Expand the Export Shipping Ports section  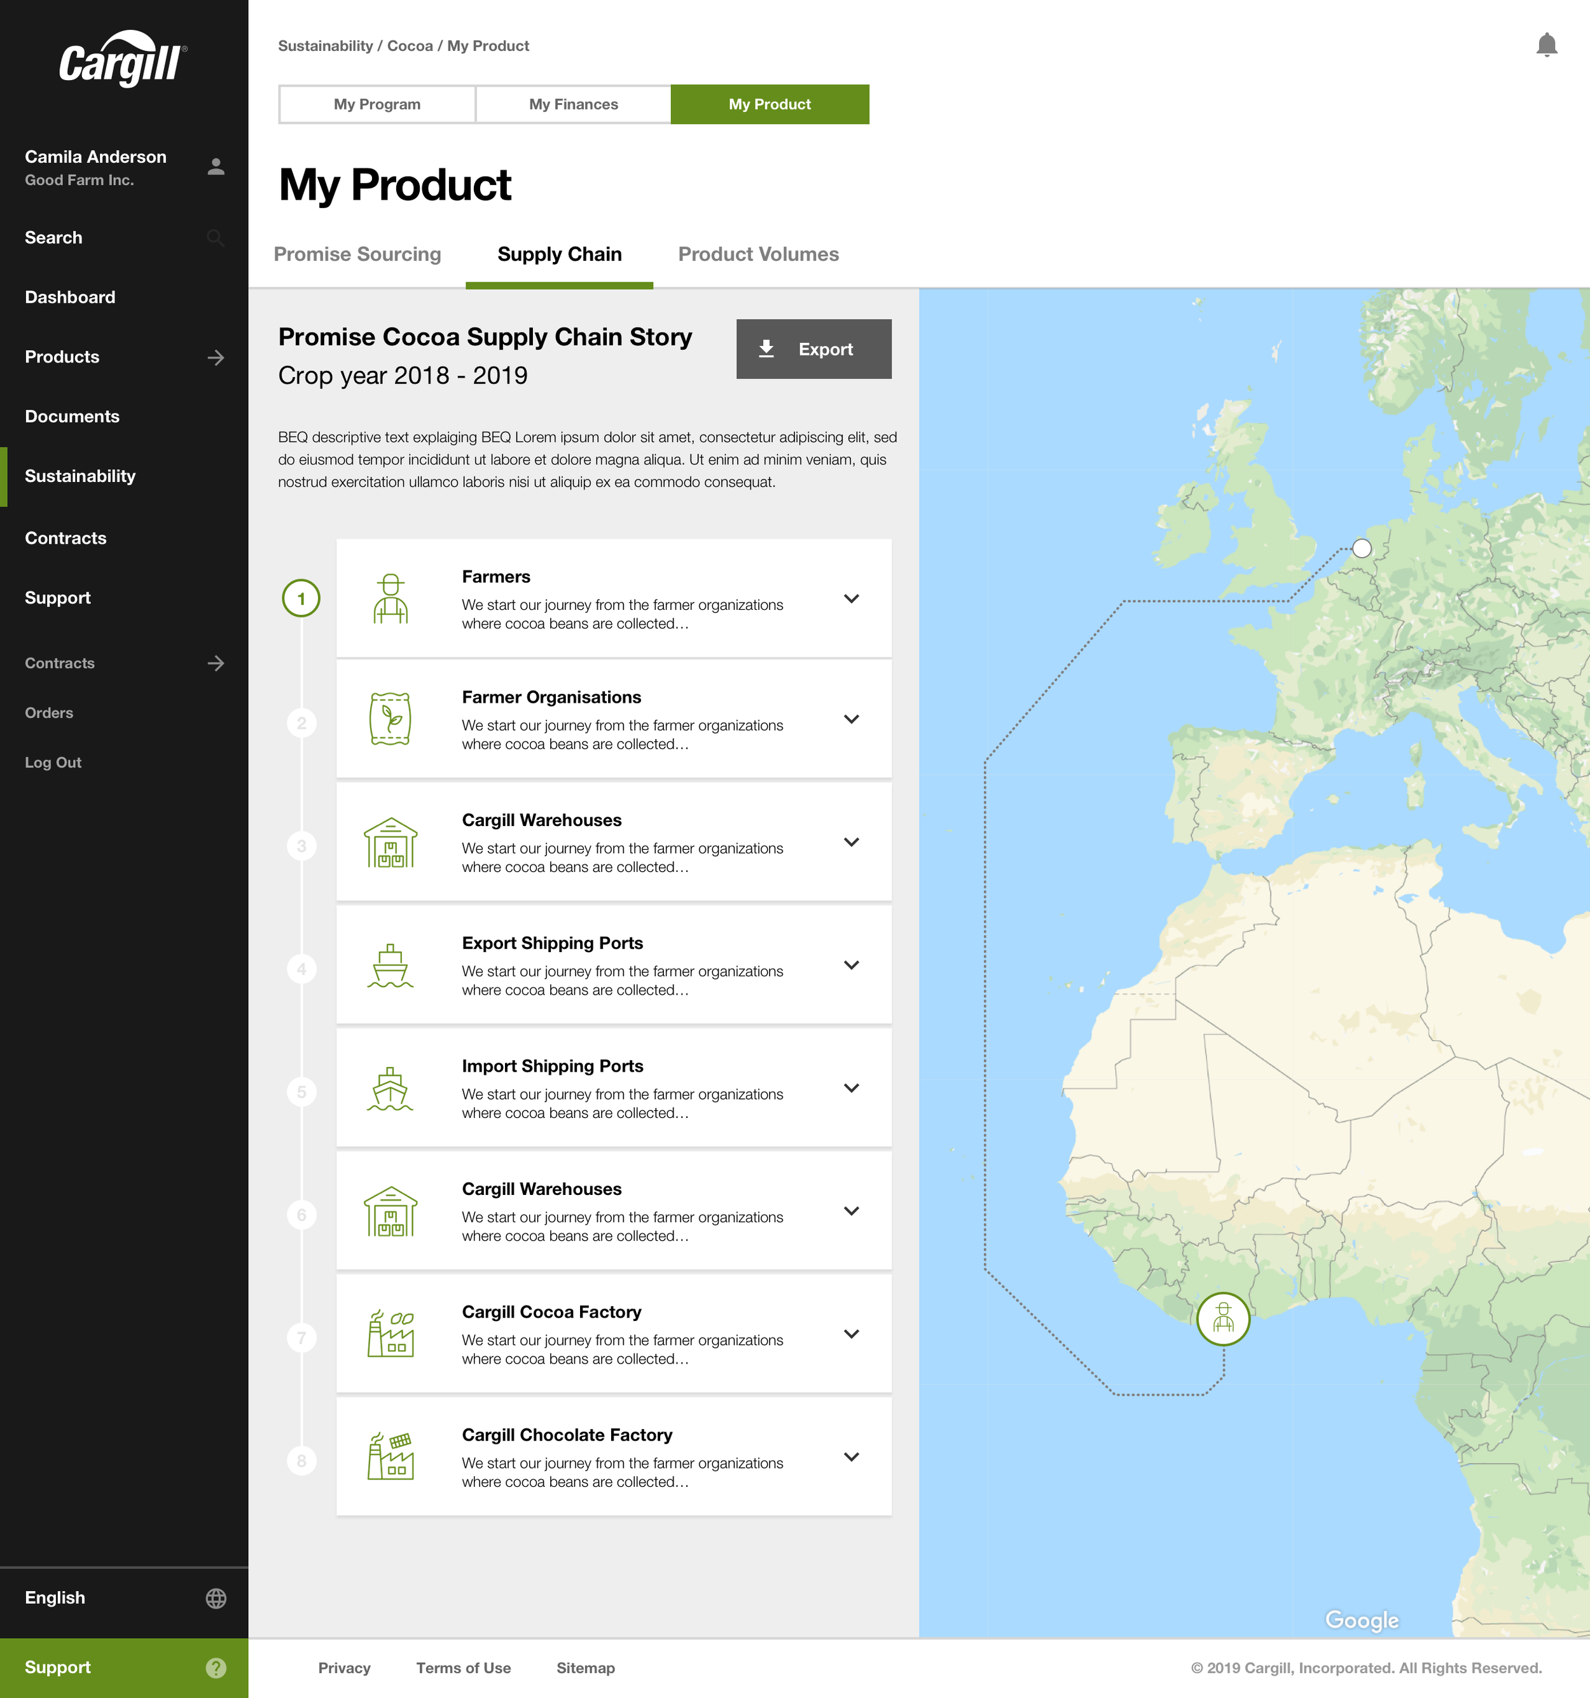point(851,965)
